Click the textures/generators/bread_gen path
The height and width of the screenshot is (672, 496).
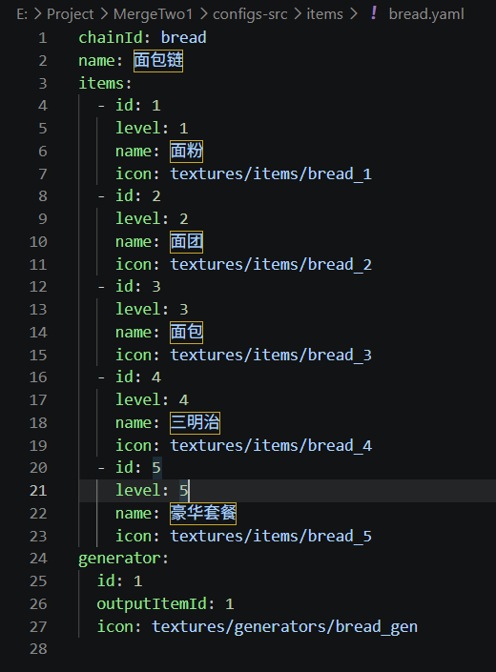[x=284, y=626]
